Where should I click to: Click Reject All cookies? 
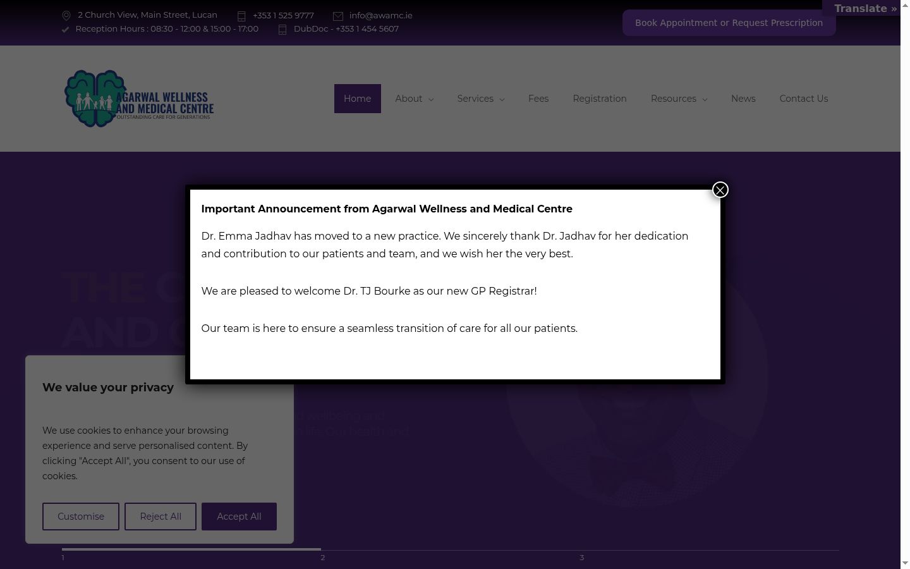pyautogui.click(x=161, y=517)
